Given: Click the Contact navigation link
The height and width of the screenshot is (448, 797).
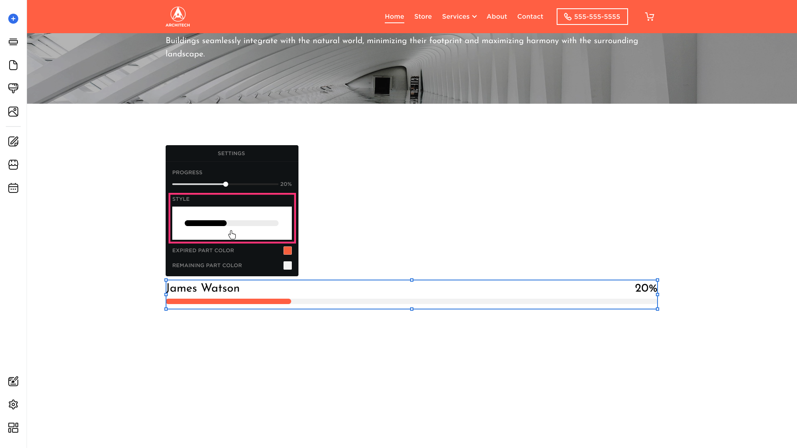Looking at the screenshot, I should 530,17.
